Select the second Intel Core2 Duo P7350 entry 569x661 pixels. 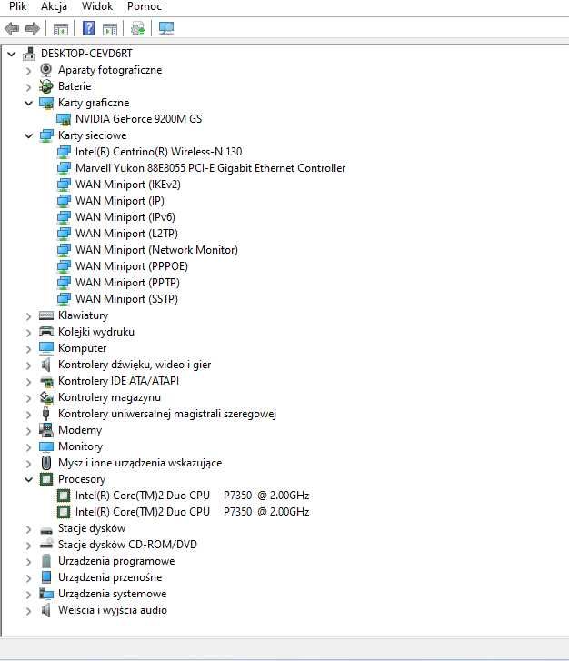pyautogui.click(x=192, y=512)
